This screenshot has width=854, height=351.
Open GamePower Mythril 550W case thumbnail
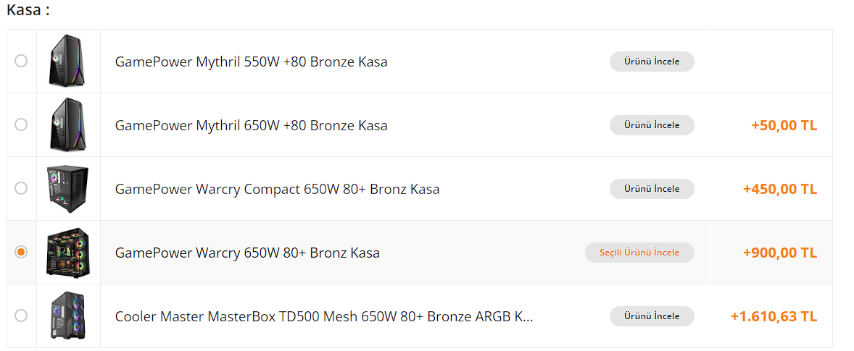pyautogui.click(x=68, y=61)
